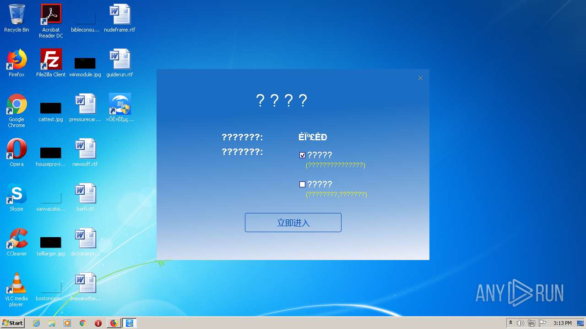Switch to Firefox taskbar button
The height and width of the screenshot is (329, 586).
114,323
